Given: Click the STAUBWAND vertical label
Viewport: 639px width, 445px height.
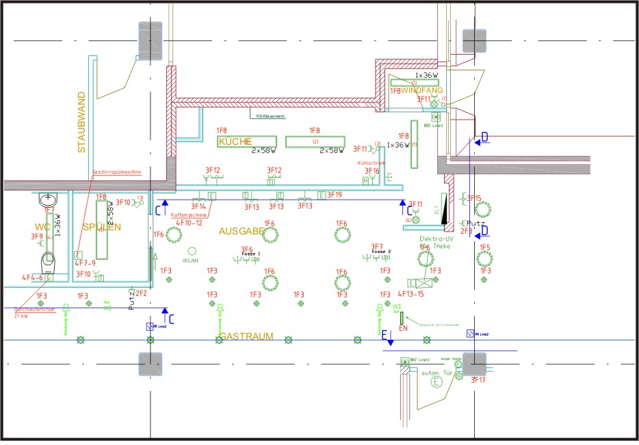Looking at the screenshot, I should (81, 122).
